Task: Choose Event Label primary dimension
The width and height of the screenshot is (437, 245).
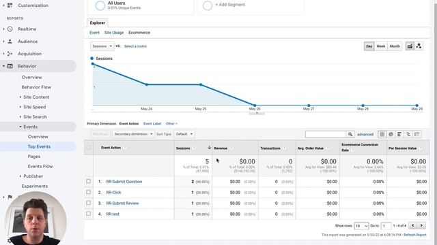Action: [152, 124]
